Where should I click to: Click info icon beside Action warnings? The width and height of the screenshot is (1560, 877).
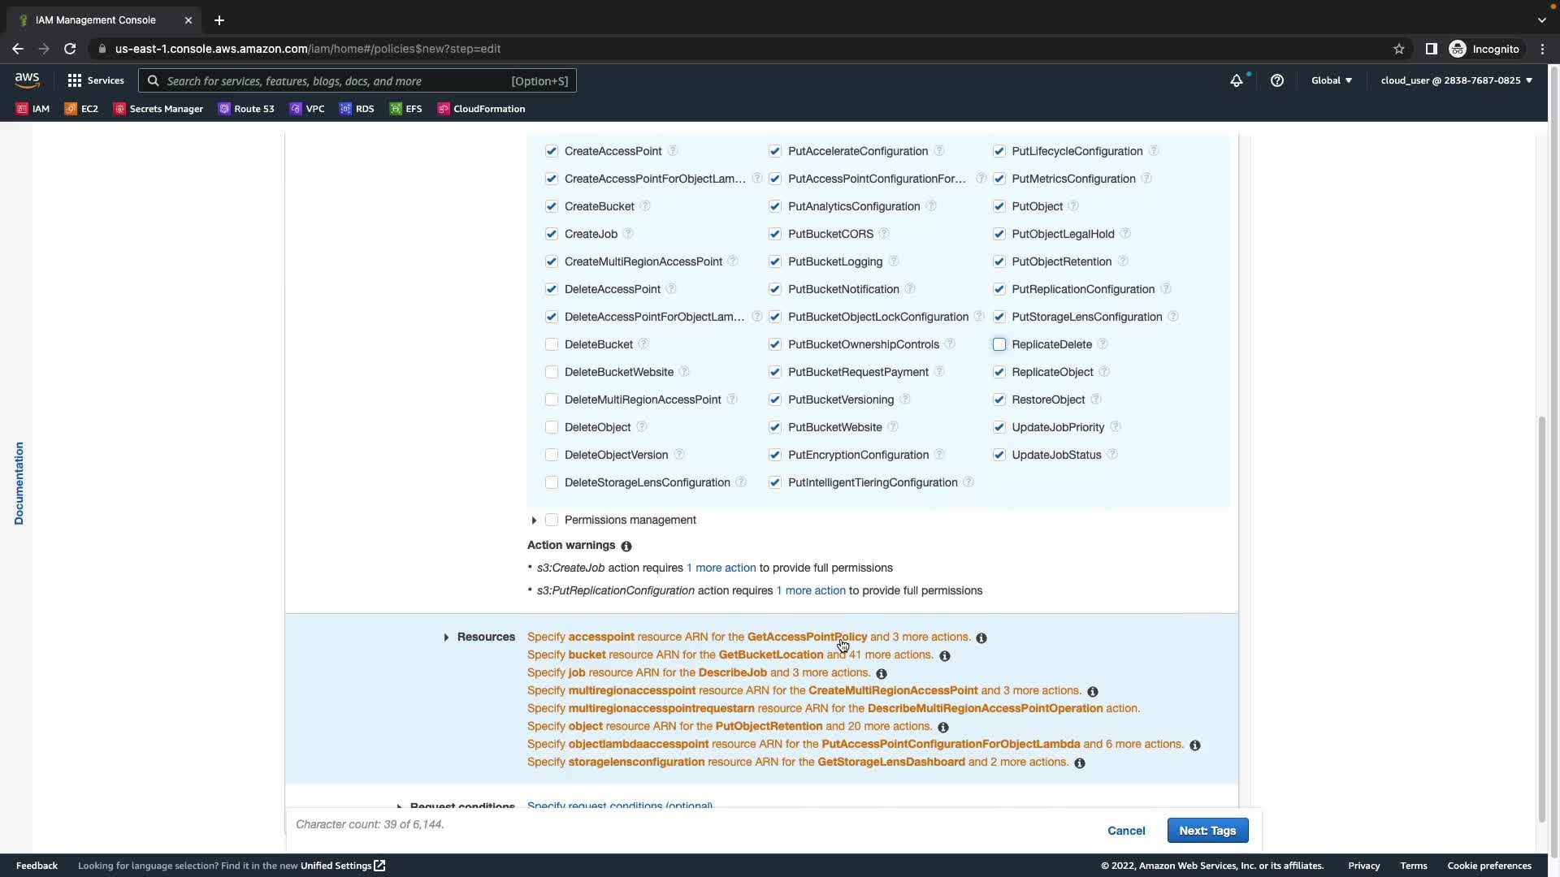click(626, 547)
